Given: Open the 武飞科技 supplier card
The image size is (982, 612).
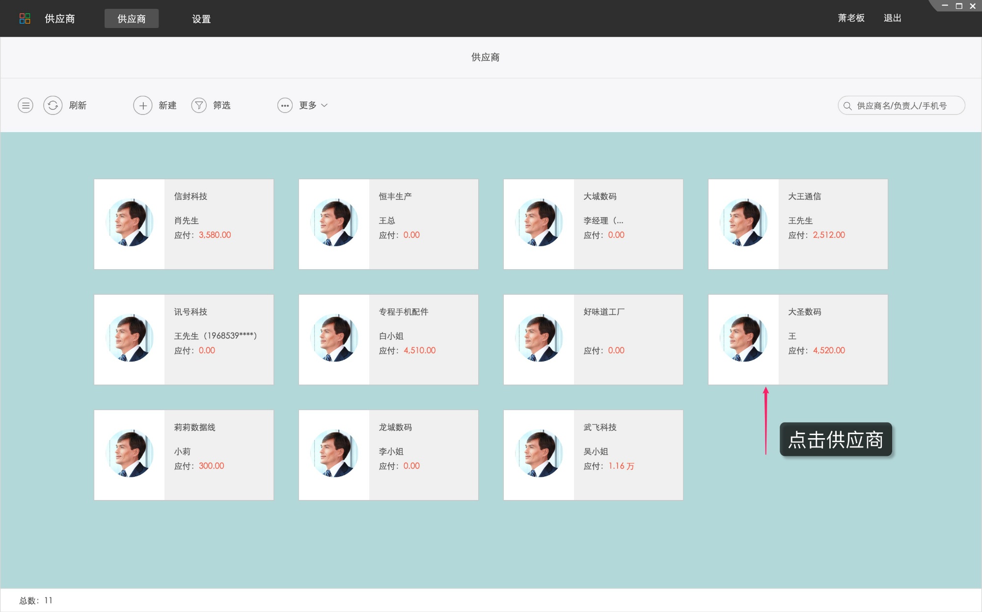Looking at the screenshot, I should [593, 454].
